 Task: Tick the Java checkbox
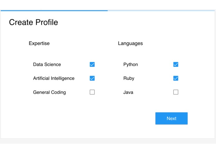[176, 92]
